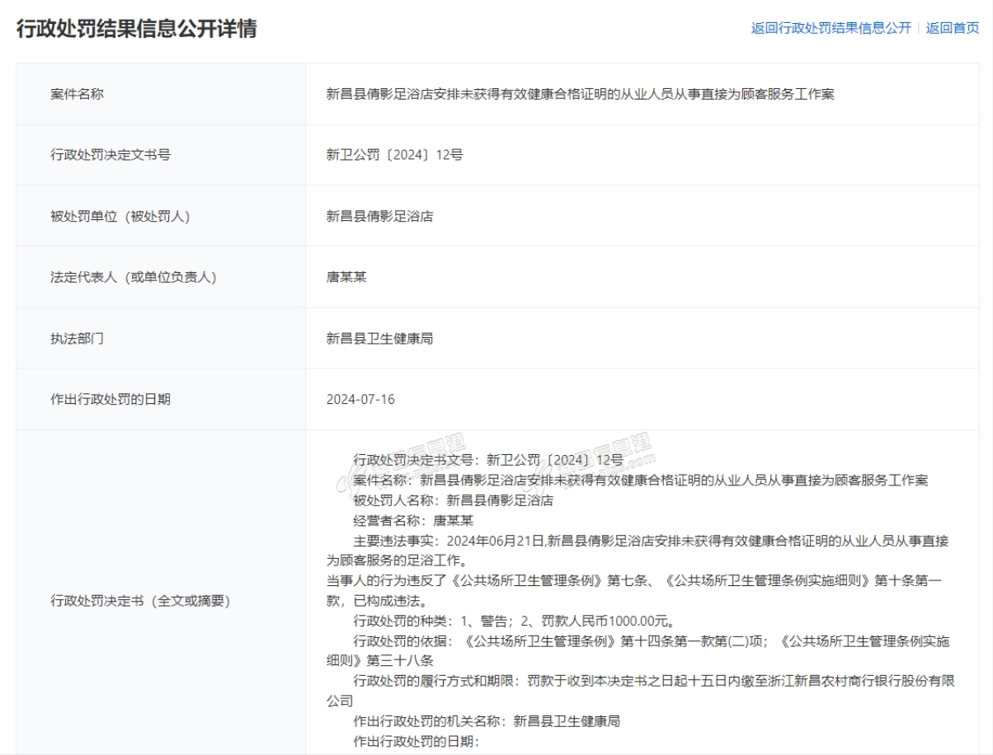Select the 案件名称 row label

tap(77, 94)
